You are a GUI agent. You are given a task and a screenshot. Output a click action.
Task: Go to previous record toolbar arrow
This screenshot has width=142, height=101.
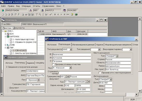pos(58,14)
